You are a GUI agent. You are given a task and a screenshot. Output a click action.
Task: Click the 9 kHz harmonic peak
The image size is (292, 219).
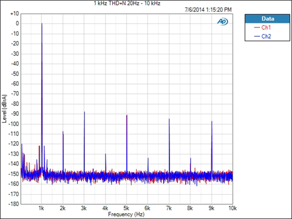pos(212,122)
